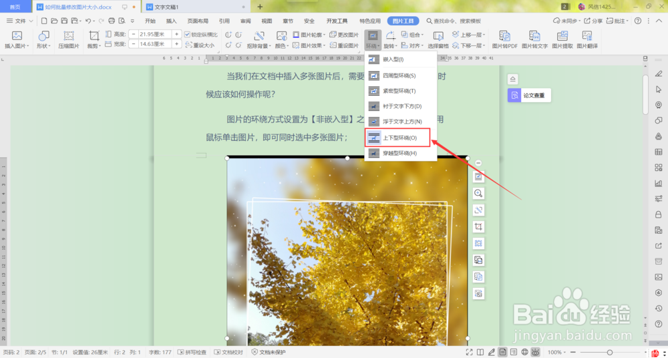Viewport: 668px width, 358px height.
Task: Click the print preview icon
Action: pos(122,21)
